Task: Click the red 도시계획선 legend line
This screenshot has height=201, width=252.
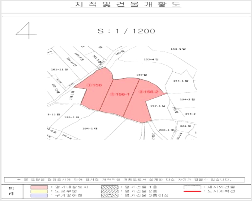Action: tap(193, 191)
